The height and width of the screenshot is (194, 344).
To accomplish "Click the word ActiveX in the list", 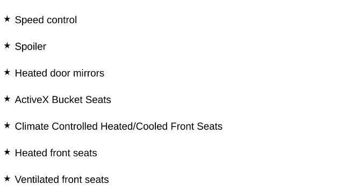I will 32,100.
